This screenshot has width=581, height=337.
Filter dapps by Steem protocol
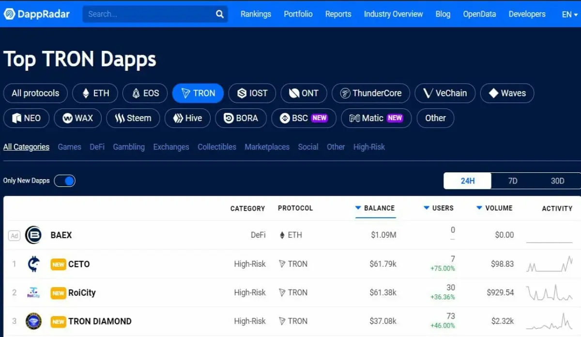[x=133, y=118]
